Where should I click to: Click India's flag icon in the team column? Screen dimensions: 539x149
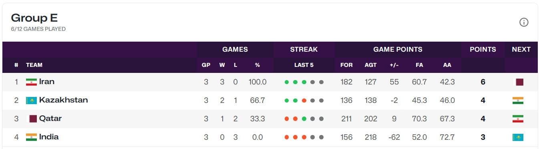point(31,137)
